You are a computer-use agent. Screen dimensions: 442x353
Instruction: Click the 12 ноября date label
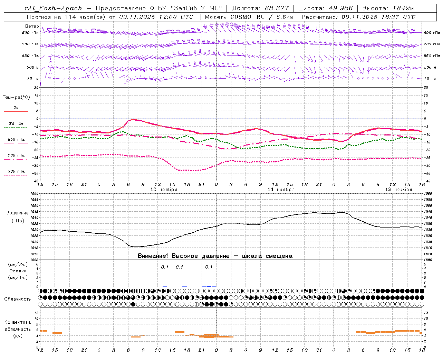point(398,190)
